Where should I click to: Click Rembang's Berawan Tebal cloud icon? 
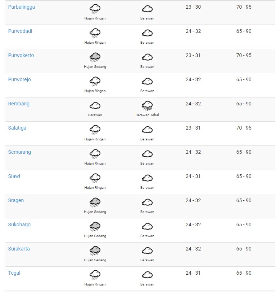point(147,106)
